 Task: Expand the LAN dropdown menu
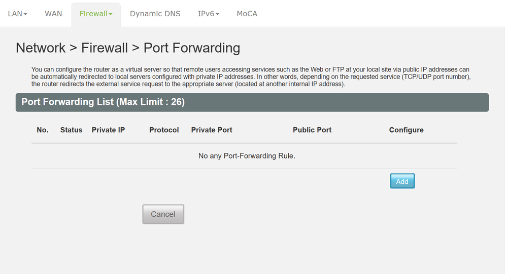(x=17, y=14)
